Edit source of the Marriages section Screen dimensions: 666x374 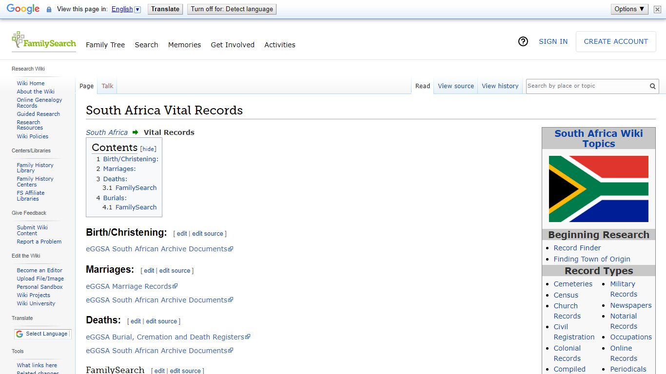(x=175, y=271)
